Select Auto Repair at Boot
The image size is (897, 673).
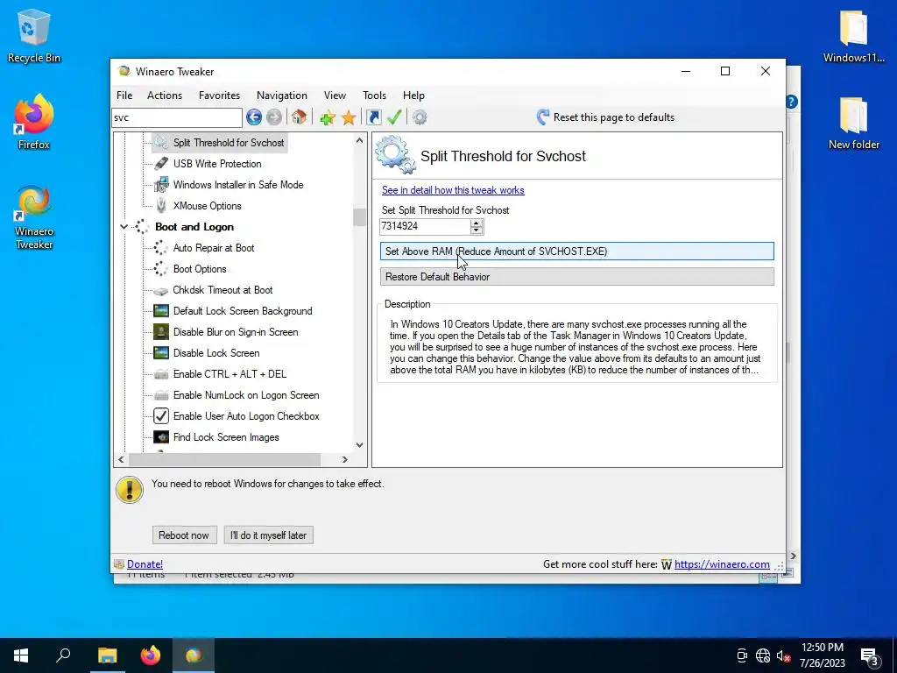tap(214, 248)
